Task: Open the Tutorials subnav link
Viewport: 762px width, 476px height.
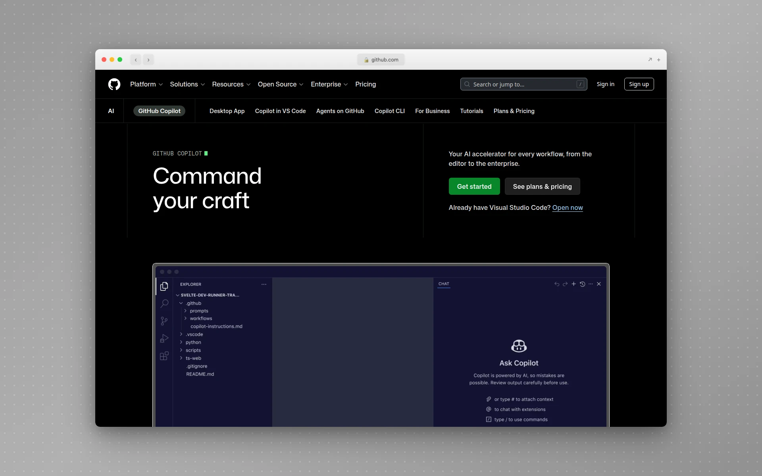Action: click(x=471, y=111)
